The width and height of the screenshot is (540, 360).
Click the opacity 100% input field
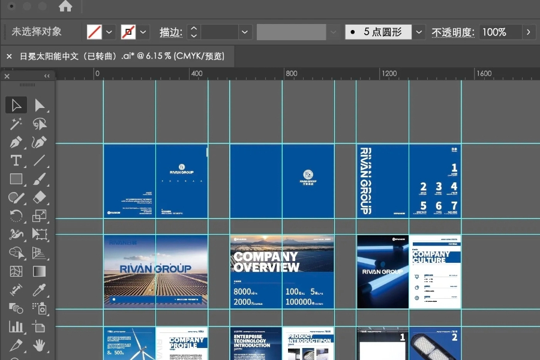[x=500, y=32]
